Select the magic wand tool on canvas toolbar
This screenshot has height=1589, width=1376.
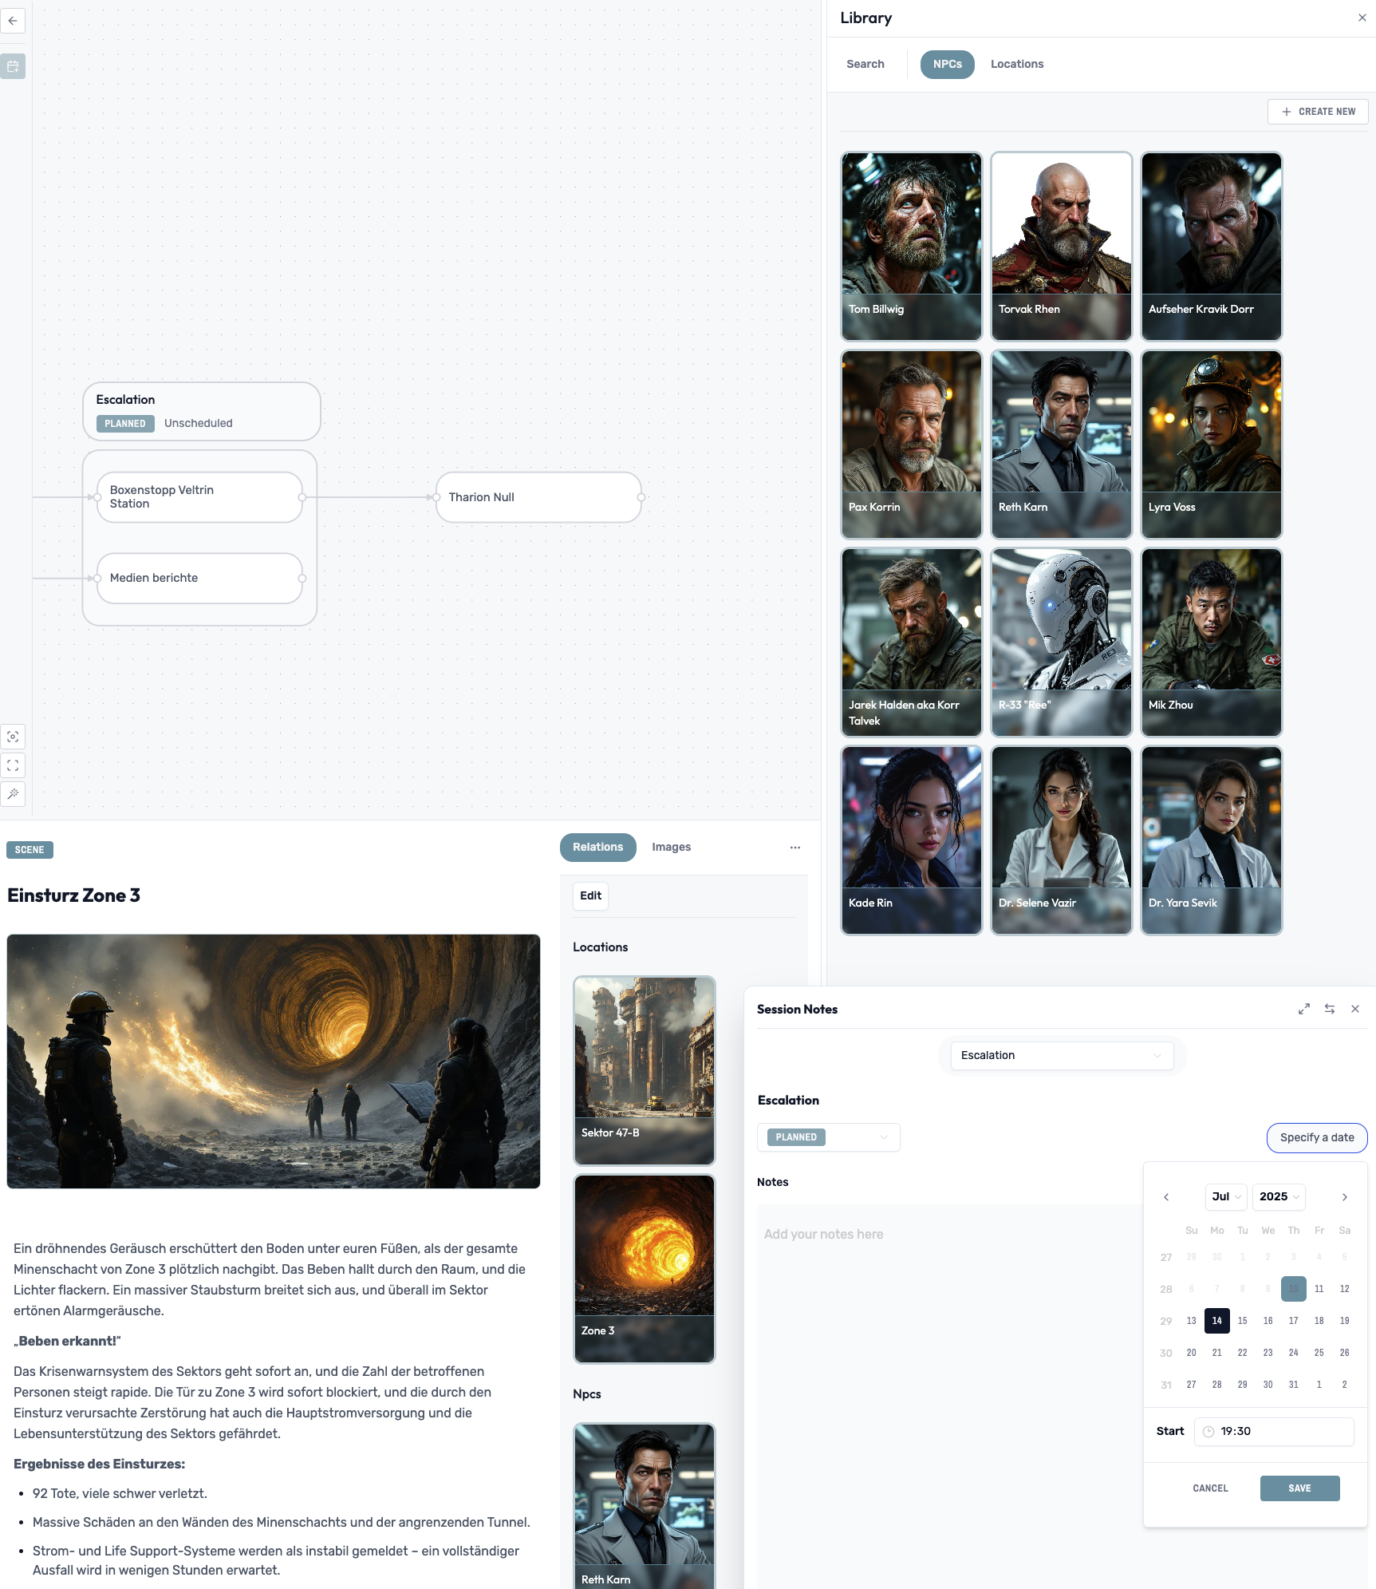[13, 794]
